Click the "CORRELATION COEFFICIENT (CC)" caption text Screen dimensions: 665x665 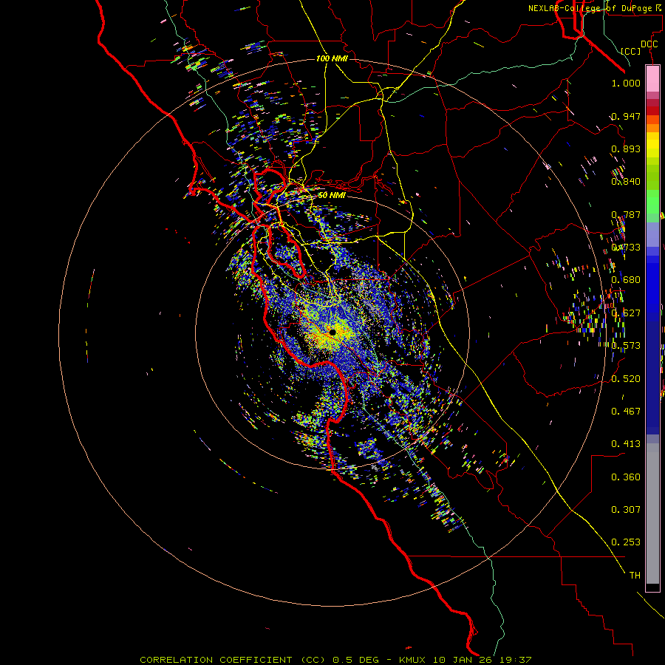(233, 660)
